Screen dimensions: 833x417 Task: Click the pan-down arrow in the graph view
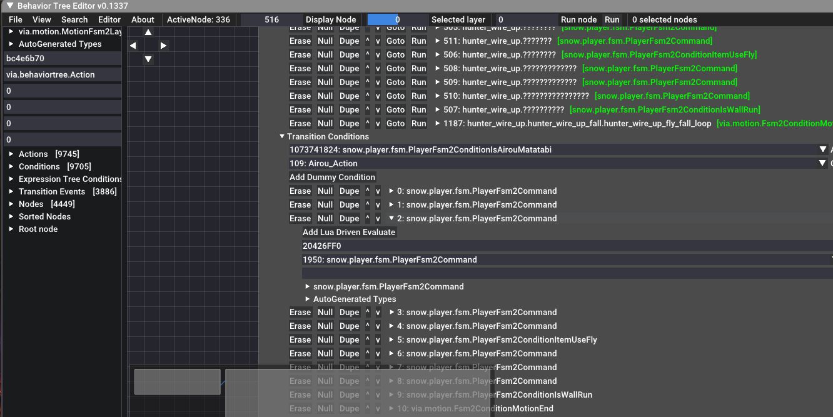pyautogui.click(x=148, y=59)
